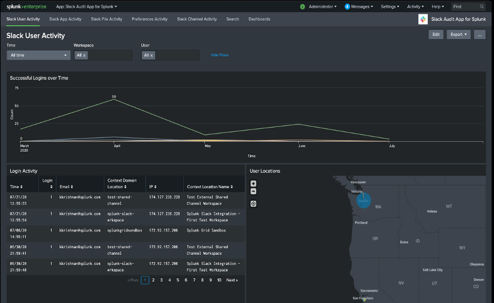Remove the All token from User filter

[x=151, y=55]
